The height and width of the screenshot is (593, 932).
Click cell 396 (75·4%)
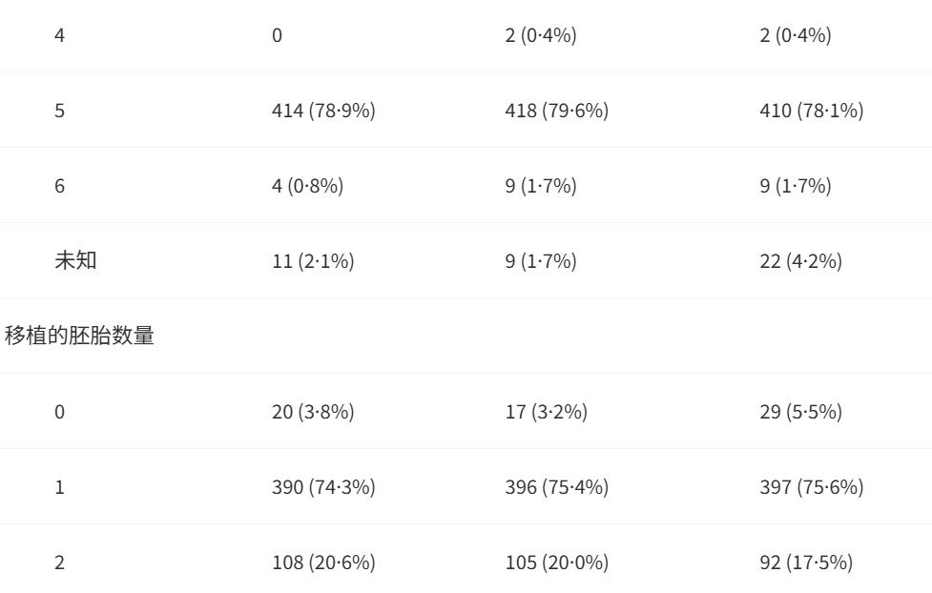coord(556,487)
